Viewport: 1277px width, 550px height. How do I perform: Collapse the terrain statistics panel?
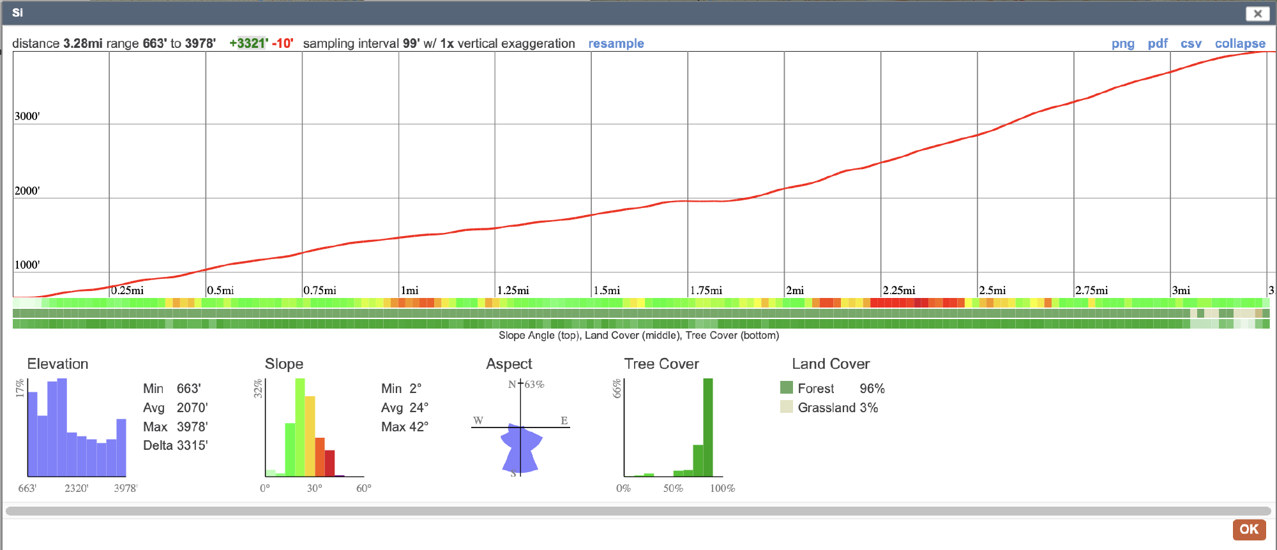(1240, 43)
